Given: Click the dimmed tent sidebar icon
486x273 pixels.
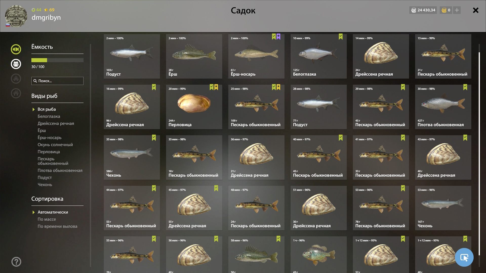Looking at the screenshot, I should (x=16, y=79).
